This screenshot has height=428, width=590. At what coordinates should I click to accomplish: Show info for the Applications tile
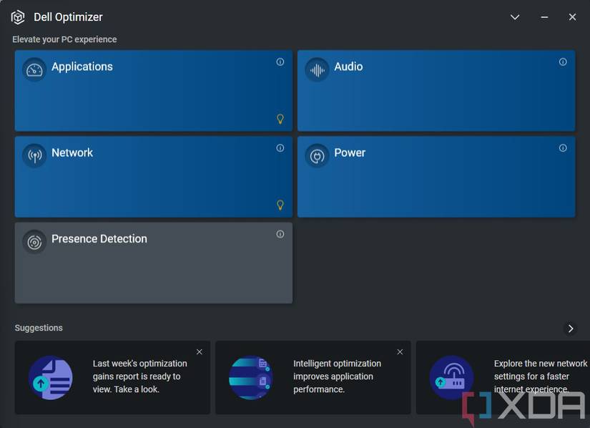point(280,62)
